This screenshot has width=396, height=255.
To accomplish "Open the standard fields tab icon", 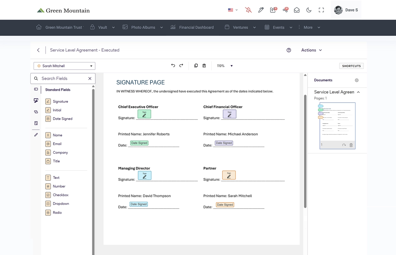I will (36, 89).
